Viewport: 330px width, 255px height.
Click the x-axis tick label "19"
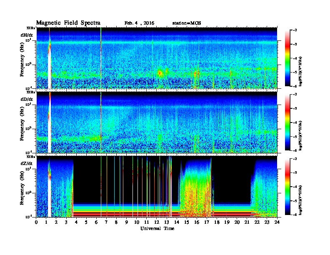coord(227,222)
